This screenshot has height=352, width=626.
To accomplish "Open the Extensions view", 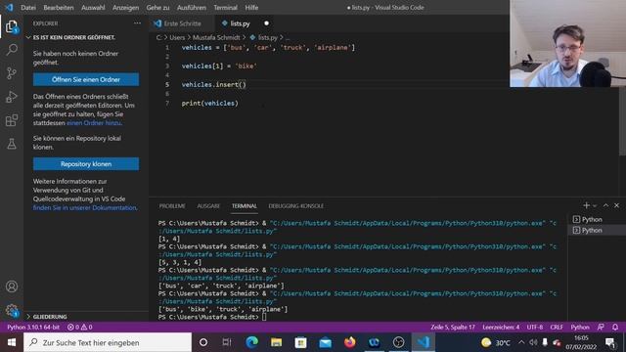I will click(x=12, y=120).
